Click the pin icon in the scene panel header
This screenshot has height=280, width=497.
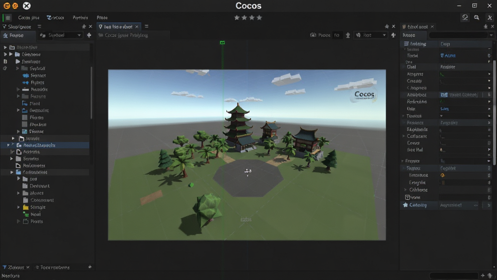point(387,27)
